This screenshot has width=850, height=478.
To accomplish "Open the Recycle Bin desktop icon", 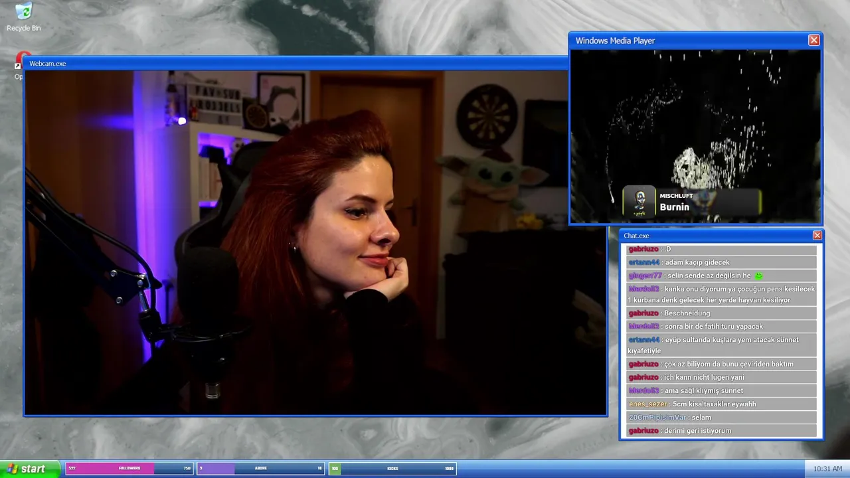I will pos(23,17).
